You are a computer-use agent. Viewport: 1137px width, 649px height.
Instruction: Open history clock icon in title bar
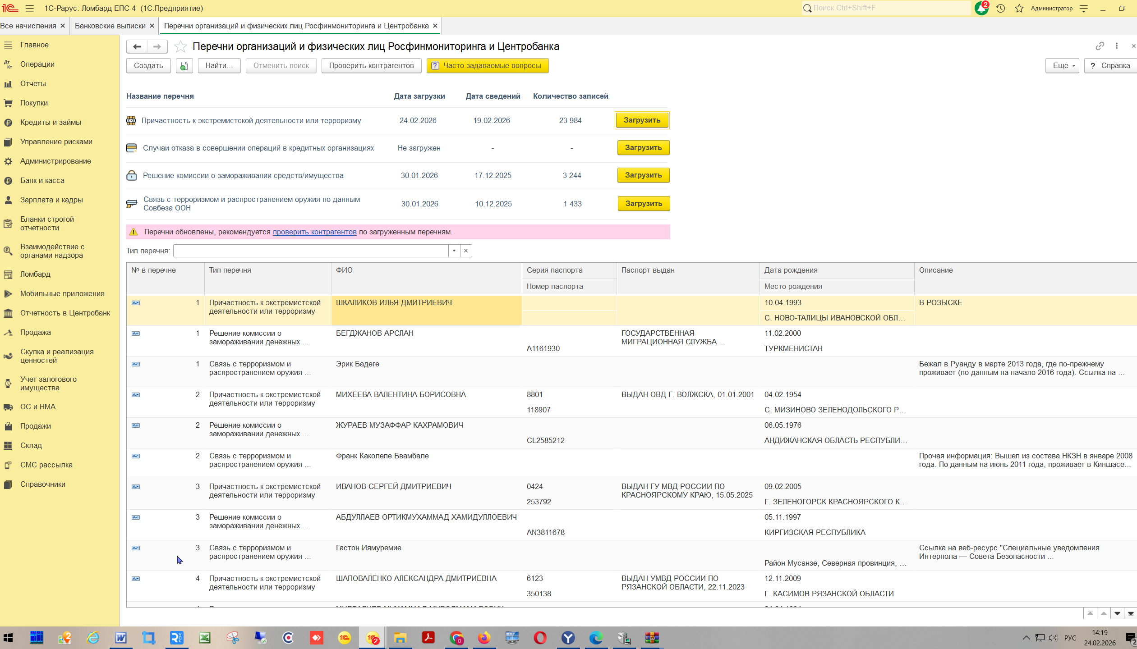(1000, 8)
